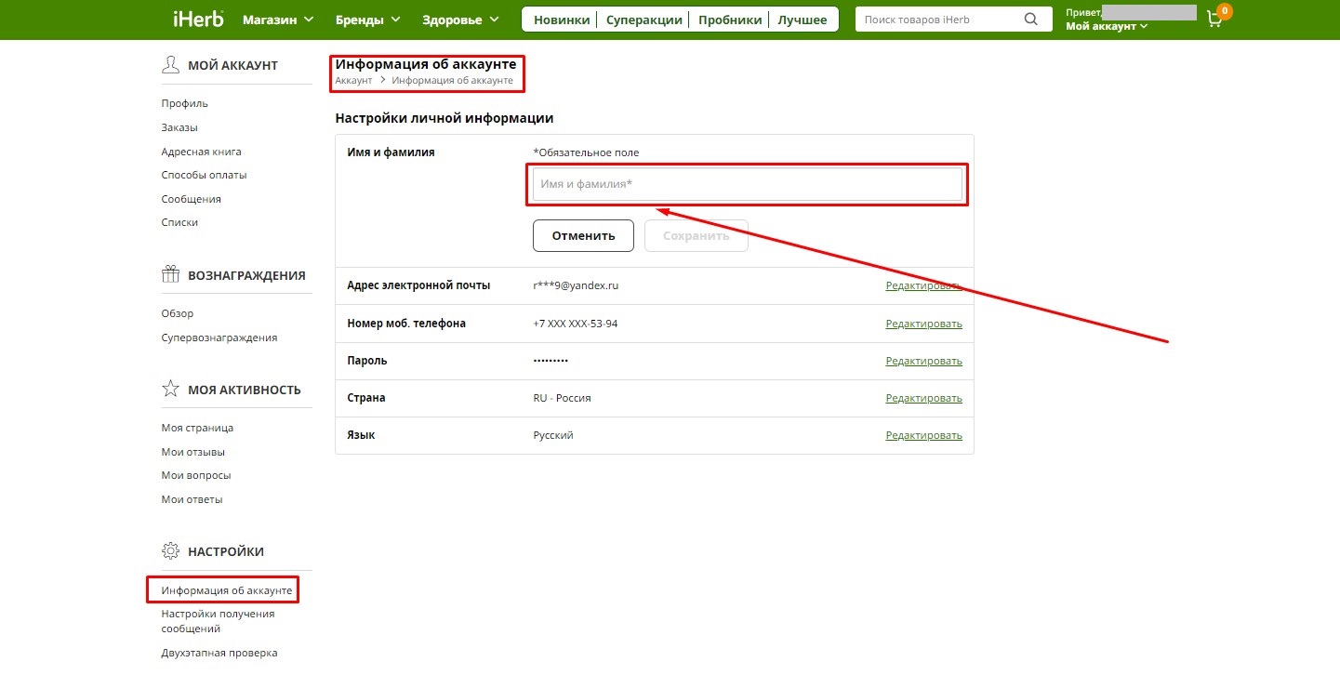
Task: Open Двухэтапная проверка link
Action: point(219,653)
